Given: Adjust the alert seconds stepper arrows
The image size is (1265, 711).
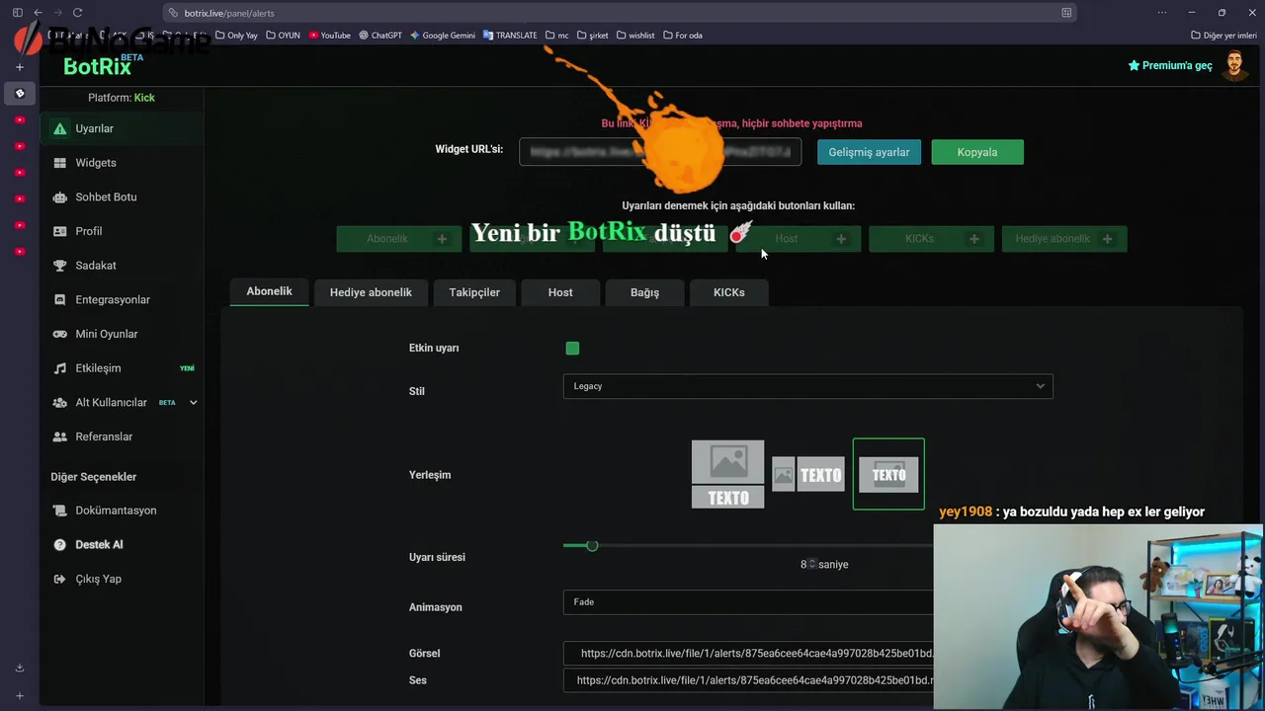Looking at the screenshot, I should (812, 564).
